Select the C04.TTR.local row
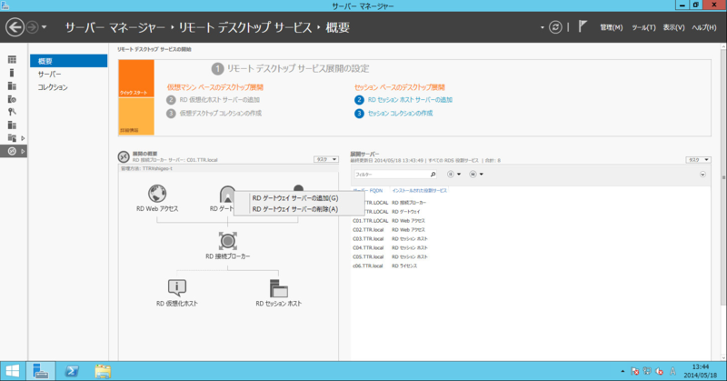 click(x=531, y=248)
